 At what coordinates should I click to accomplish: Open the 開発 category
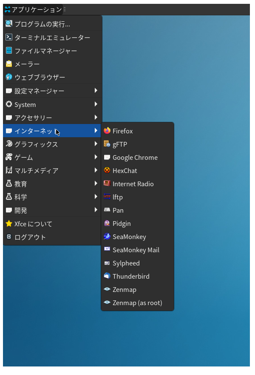pyautogui.click(x=52, y=210)
